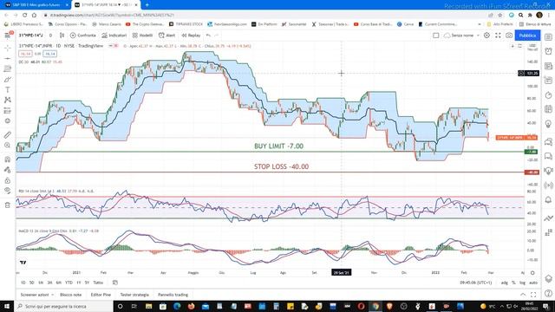Change the D timeframe interval

point(50,36)
